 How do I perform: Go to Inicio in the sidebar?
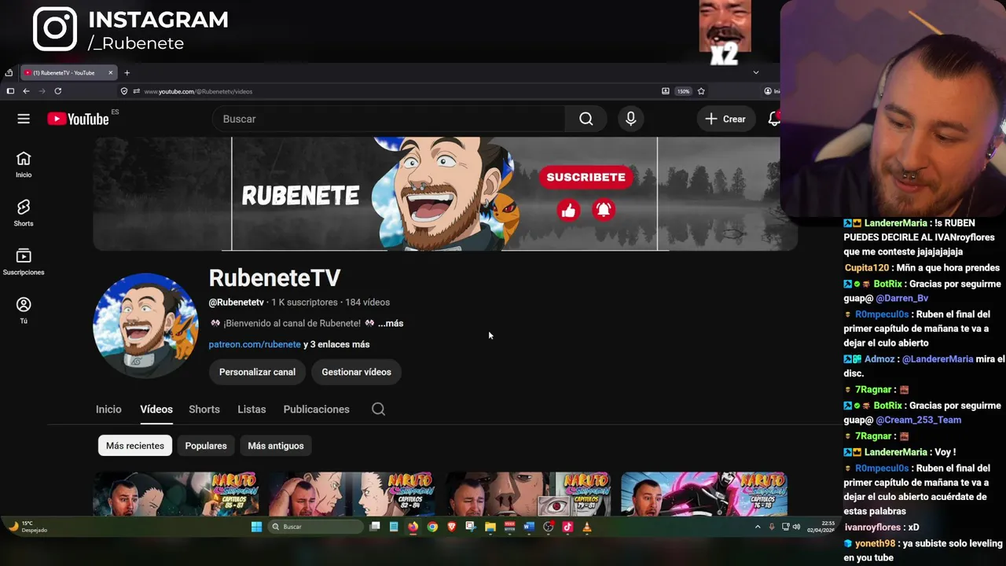(x=24, y=164)
